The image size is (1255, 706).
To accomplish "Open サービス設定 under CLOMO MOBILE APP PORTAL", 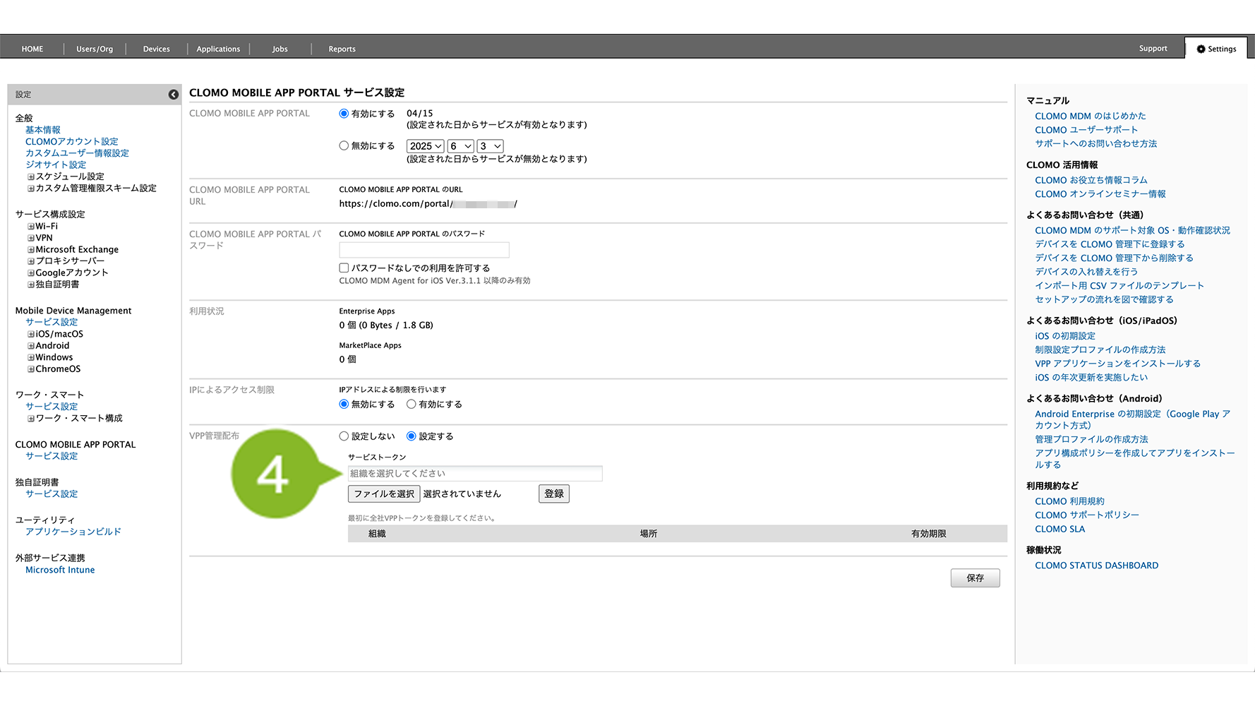I will tap(52, 456).
